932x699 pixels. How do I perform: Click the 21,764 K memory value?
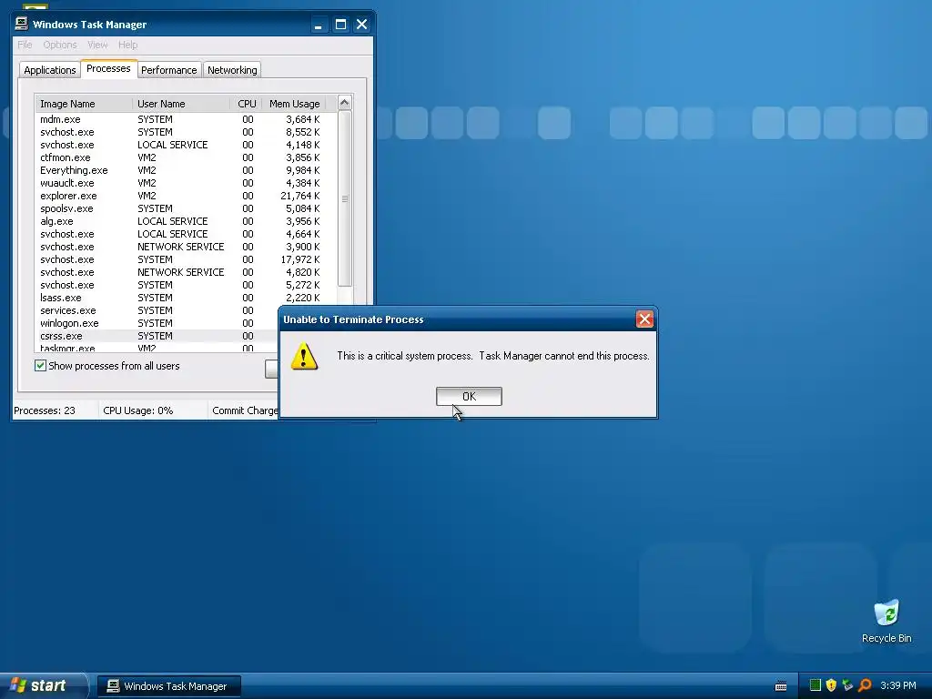300,196
